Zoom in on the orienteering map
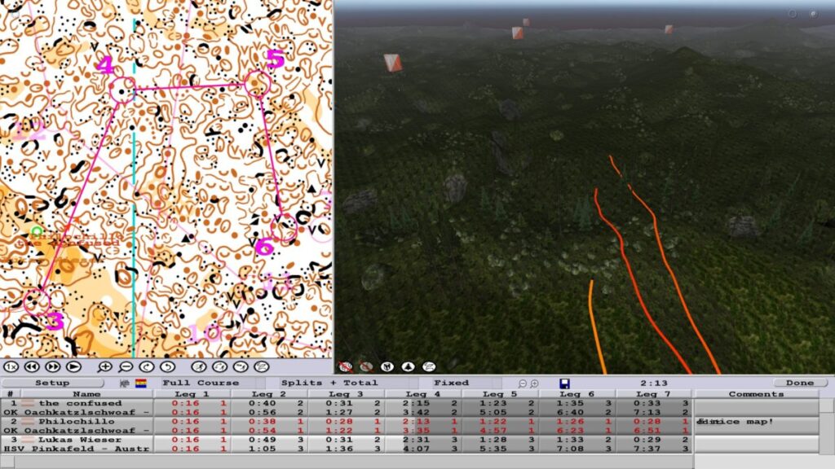Image resolution: width=835 pixels, height=469 pixels. click(x=105, y=367)
